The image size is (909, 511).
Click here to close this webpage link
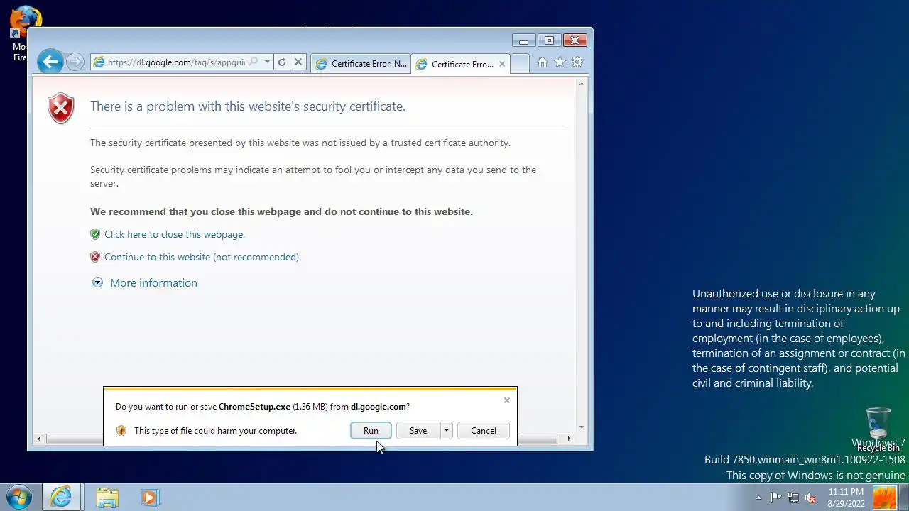pyautogui.click(x=175, y=234)
